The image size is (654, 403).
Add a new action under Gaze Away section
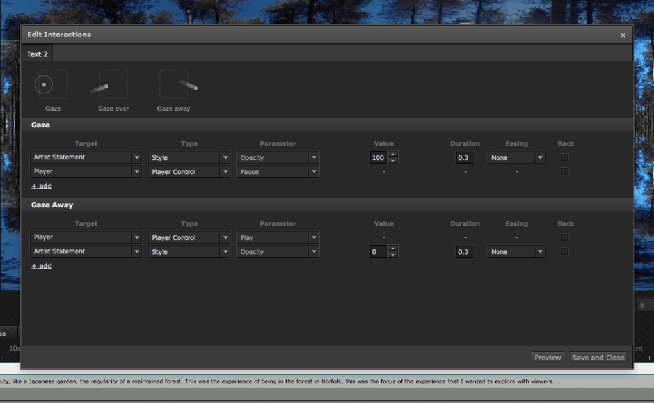(42, 266)
